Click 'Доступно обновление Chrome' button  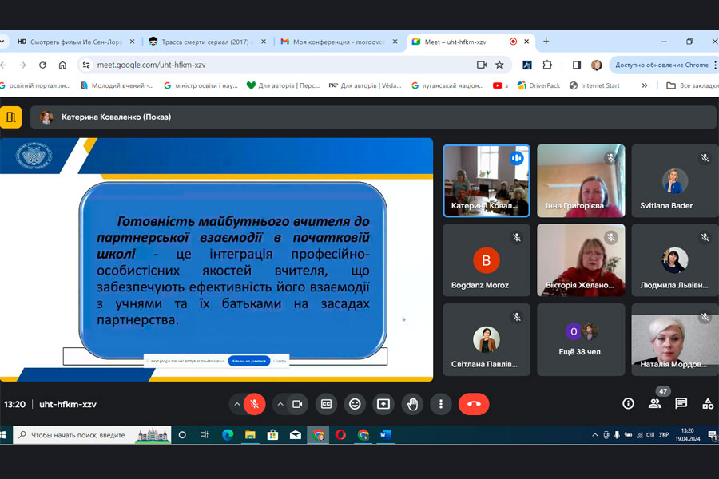pyautogui.click(x=661, y=65)
